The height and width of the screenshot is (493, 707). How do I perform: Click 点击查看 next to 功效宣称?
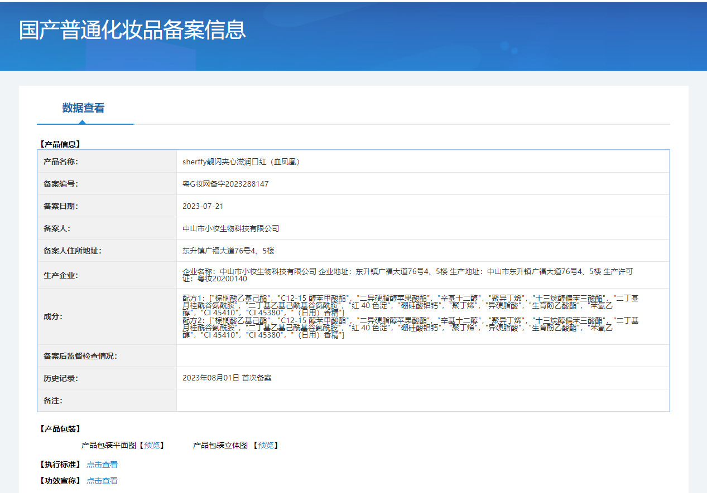click(x=102, y=480)
